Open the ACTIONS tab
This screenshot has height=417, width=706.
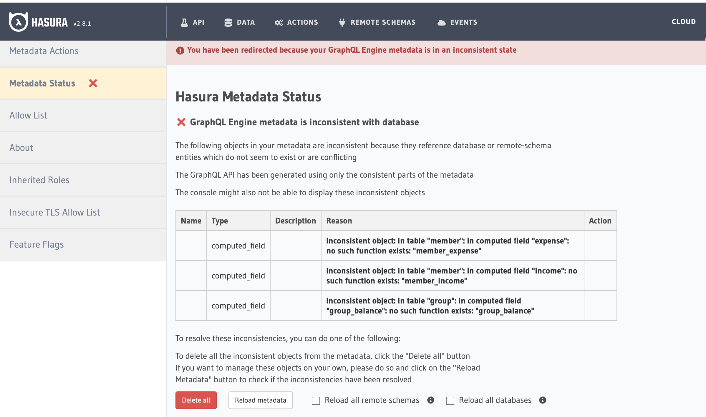click(296, 22)
